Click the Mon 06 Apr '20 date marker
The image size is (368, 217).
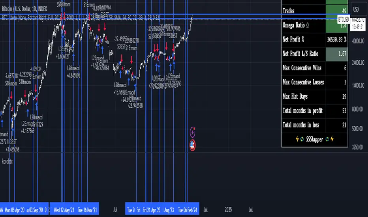click(x=15, y=210)
